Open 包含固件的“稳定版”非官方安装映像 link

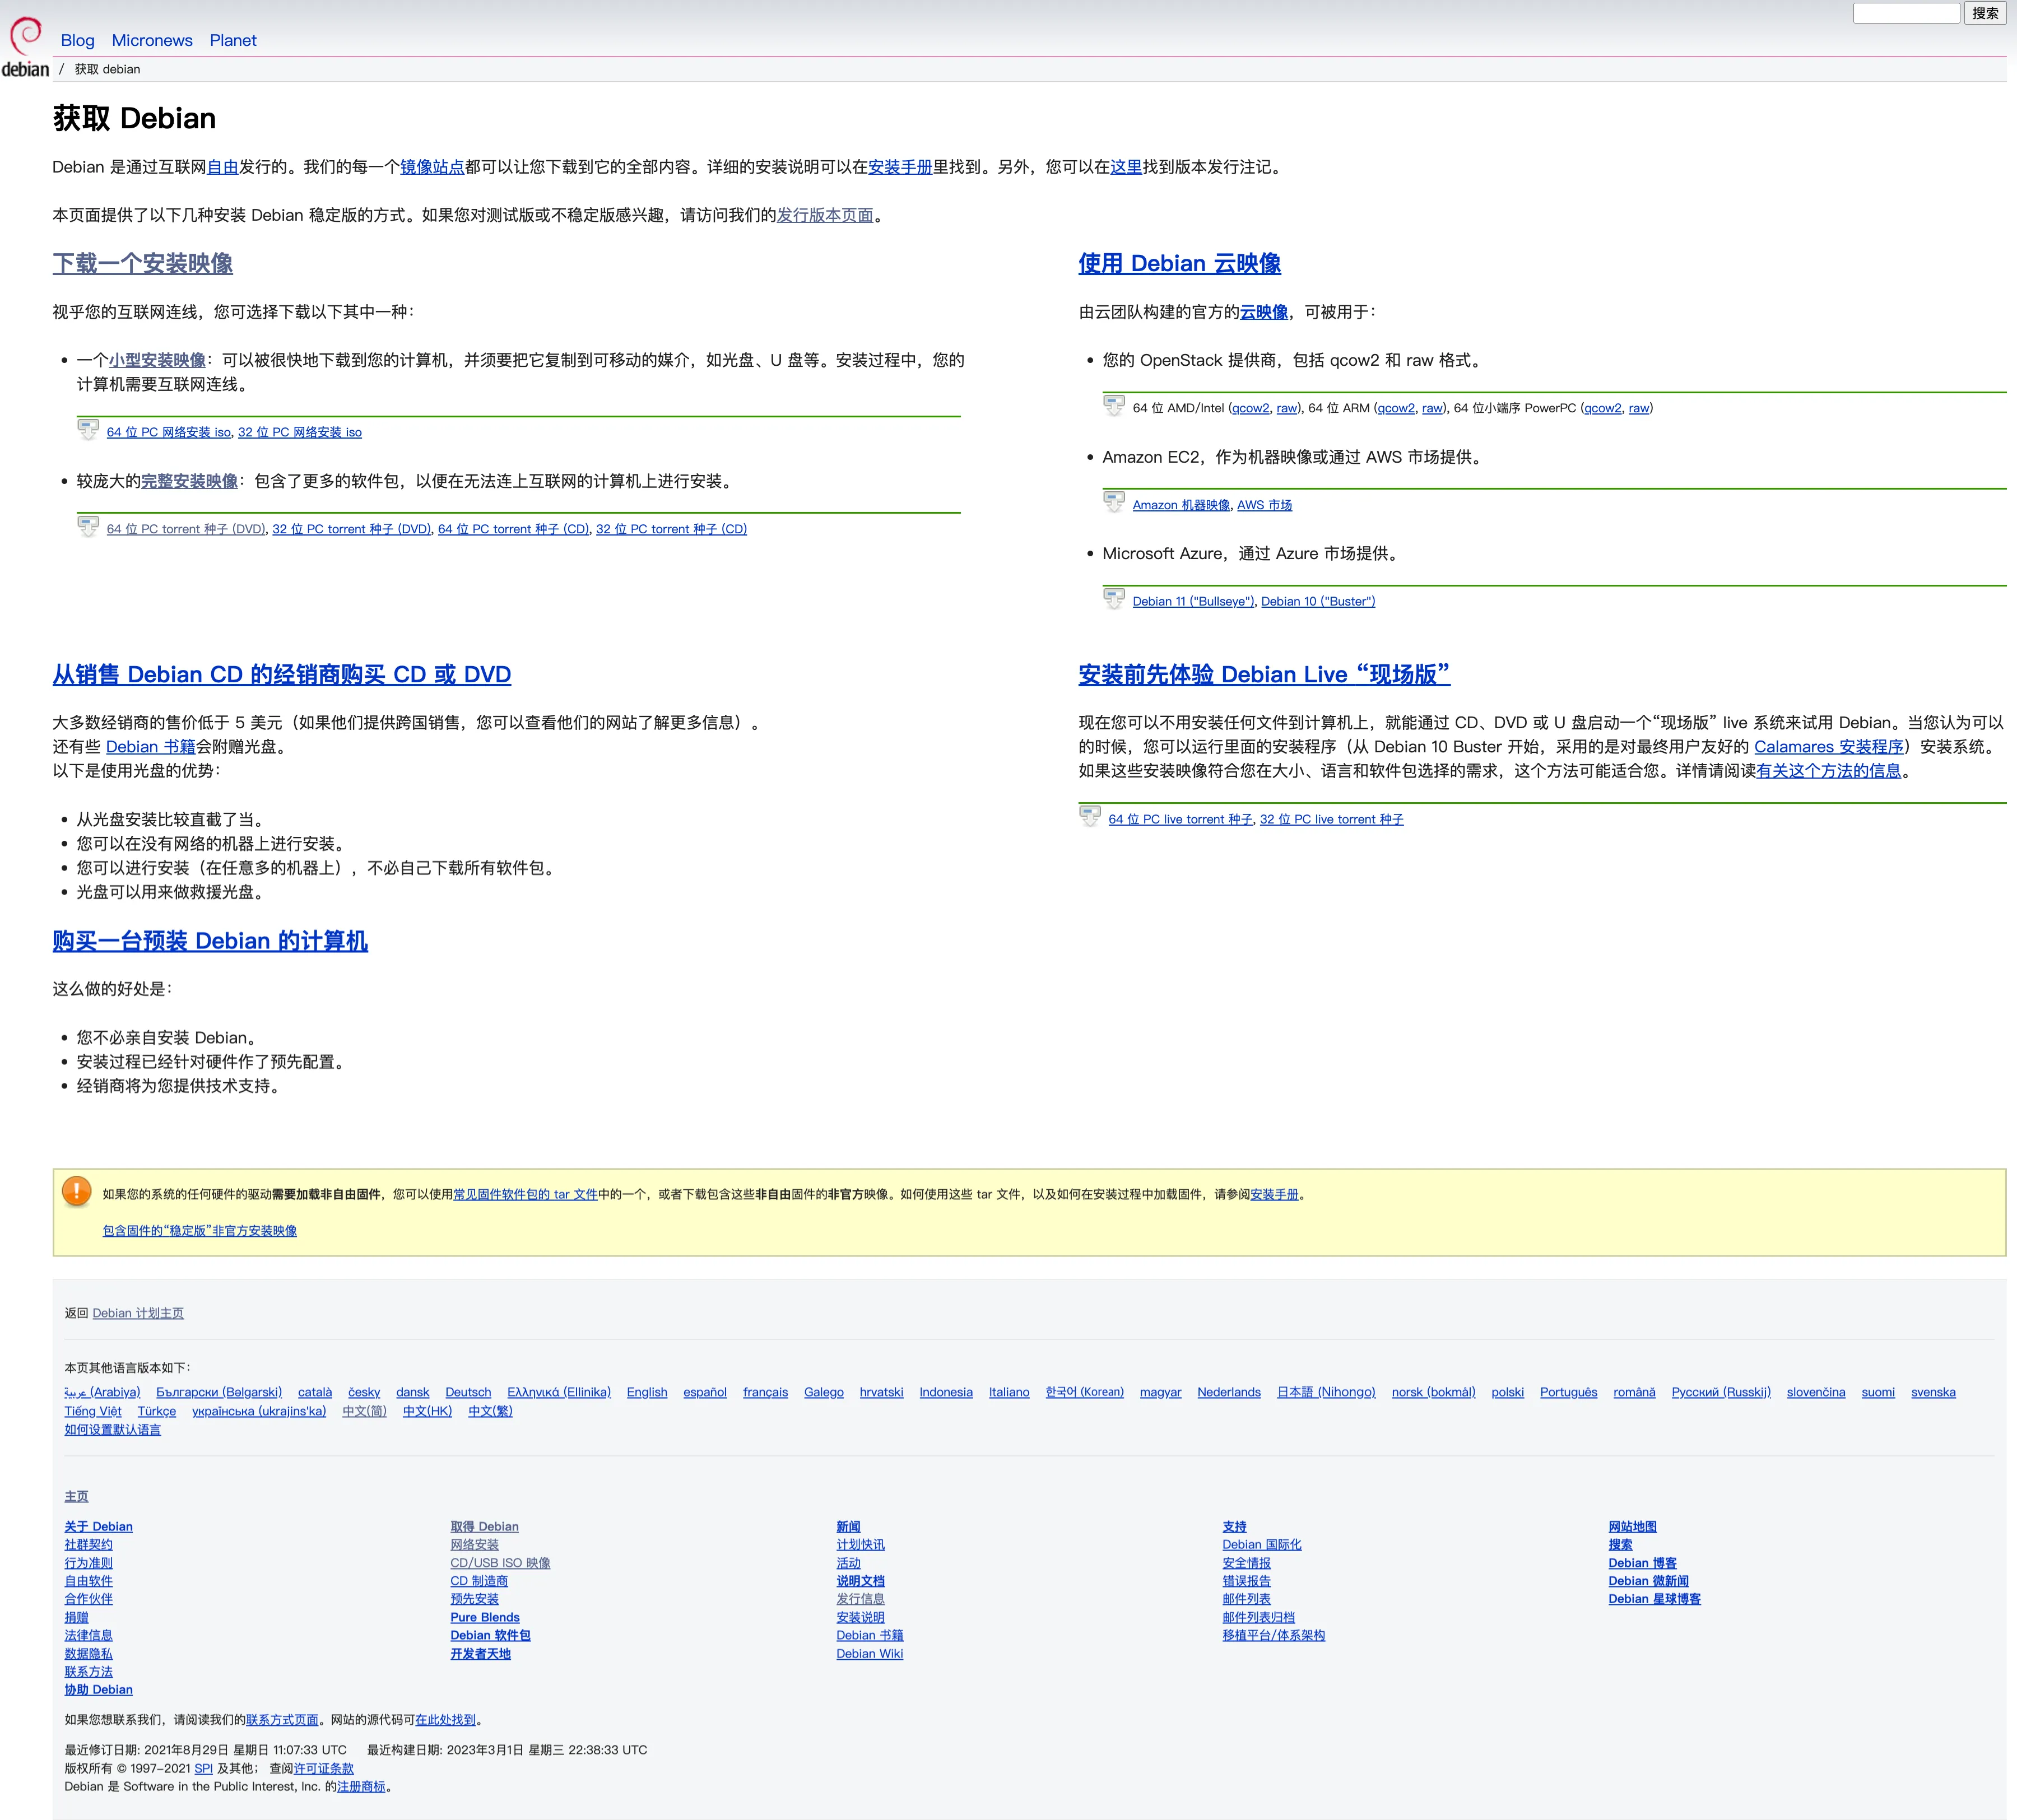pyautogui.click(x=200, y=1231)
